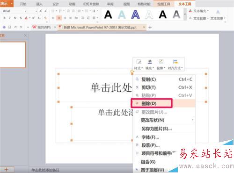The image size is (234, 173).
Task: Choose 字体(F) from context menu
Action: pos(164,137)
